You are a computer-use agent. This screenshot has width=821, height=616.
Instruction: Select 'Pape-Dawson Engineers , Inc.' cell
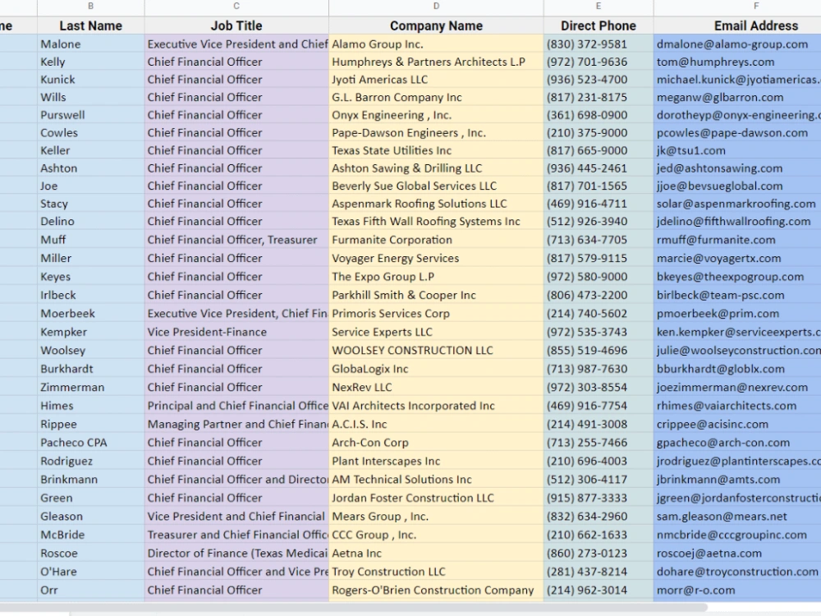pyautogui.click(x=436, y=133)
